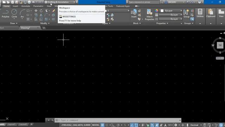Select the Polyline tool
The image size is (225, 127).
pos(6,13)
